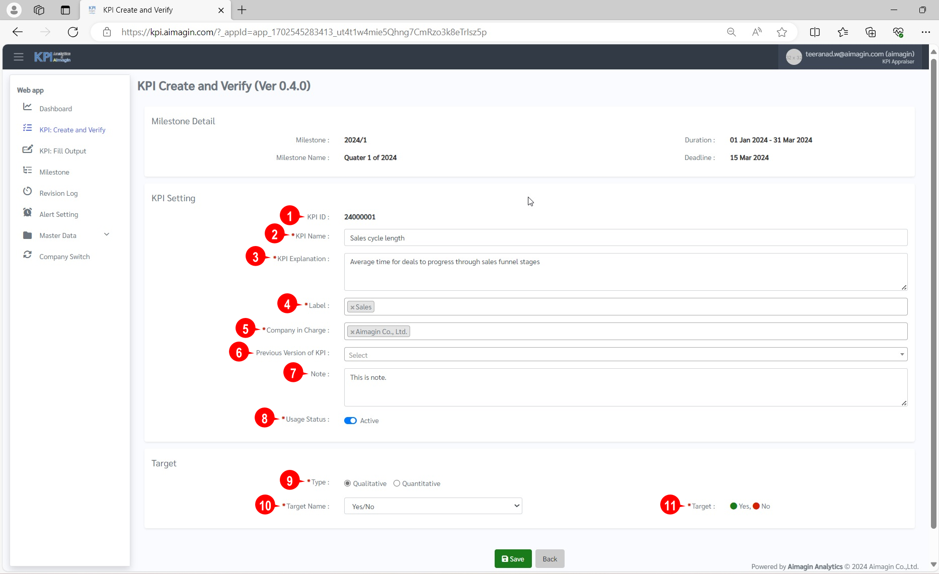Open KPI: Create and Verify page
This screenshot has width=939, height=574.
pos(72,130)
